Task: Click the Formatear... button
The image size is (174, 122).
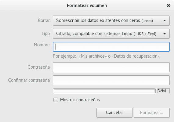Action: point(152,113)
